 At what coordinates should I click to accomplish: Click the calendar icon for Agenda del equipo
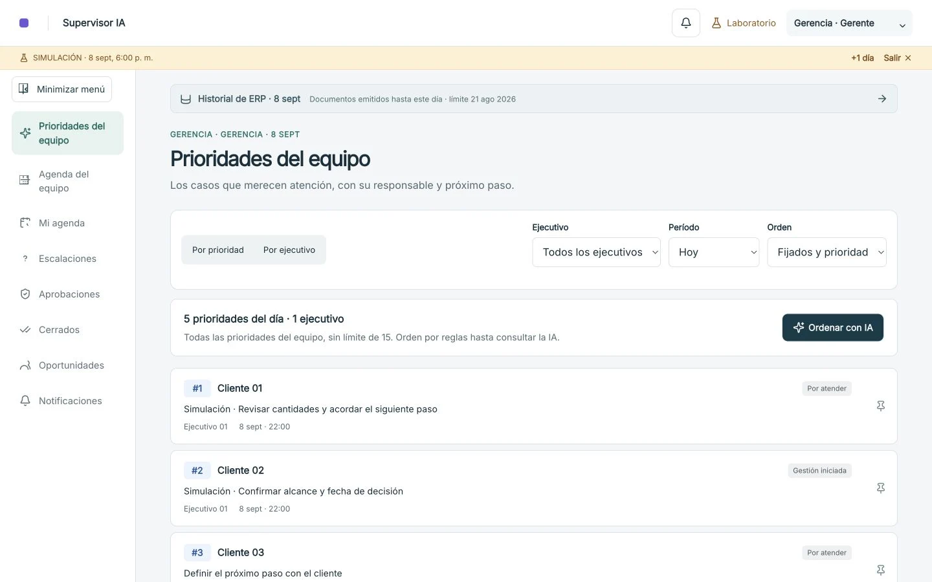coord(25,180)
